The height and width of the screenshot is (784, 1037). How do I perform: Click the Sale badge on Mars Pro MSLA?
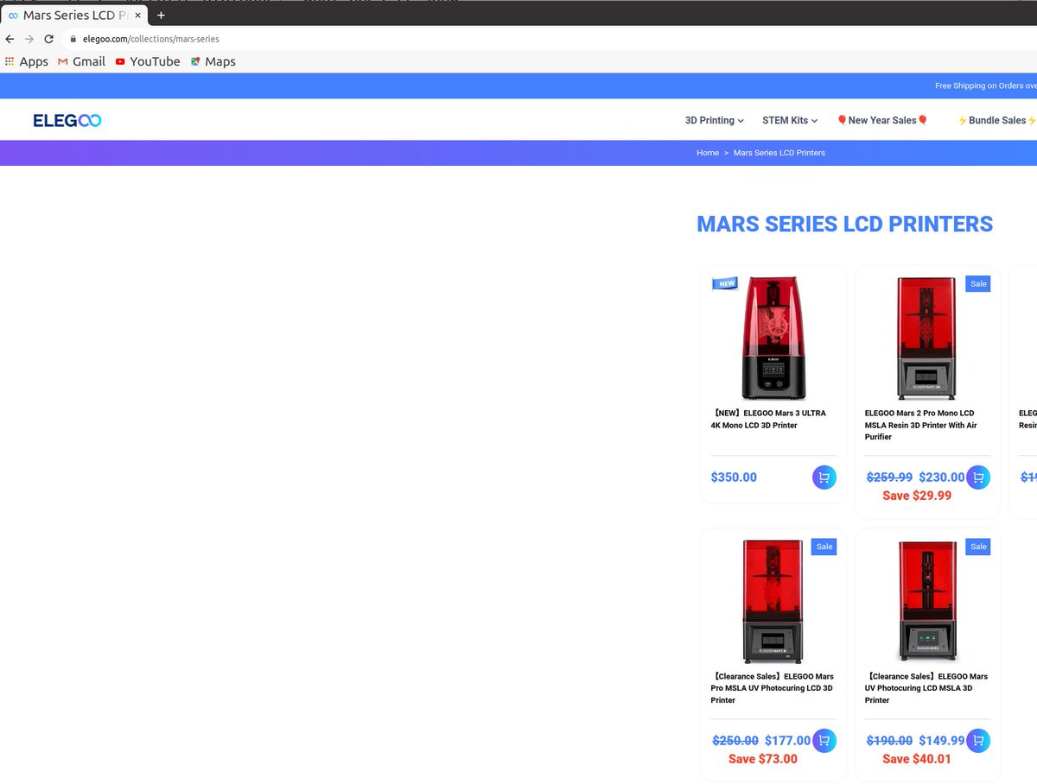click(824, 547)
